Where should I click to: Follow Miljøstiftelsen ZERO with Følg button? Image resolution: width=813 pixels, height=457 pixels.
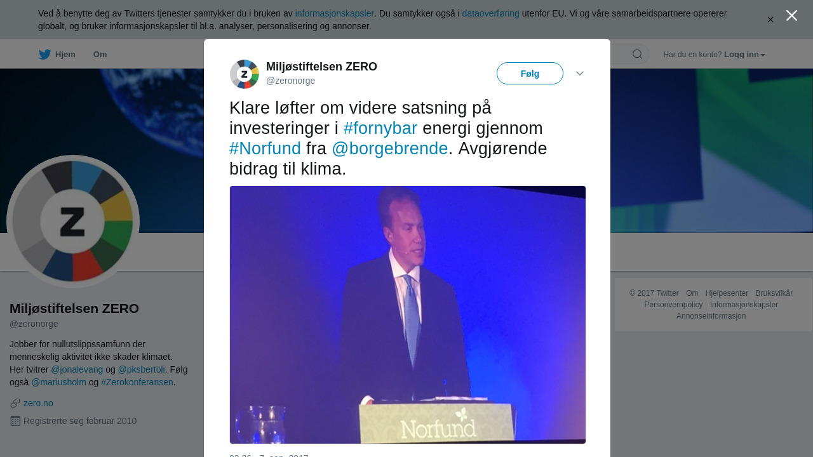(x=530, y=74)
